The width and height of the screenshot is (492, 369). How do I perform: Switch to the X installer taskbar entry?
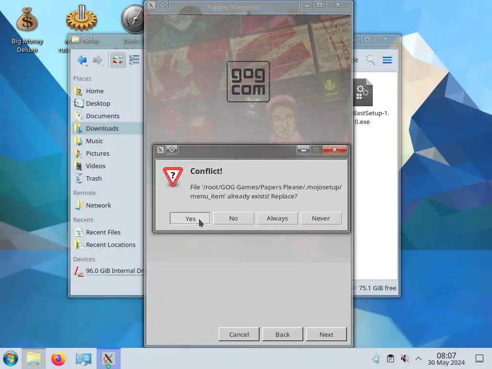[x=108, y=358]
